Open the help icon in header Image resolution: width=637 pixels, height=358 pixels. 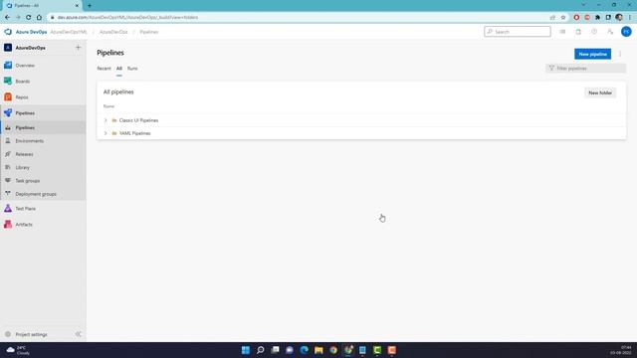(594, 32)
